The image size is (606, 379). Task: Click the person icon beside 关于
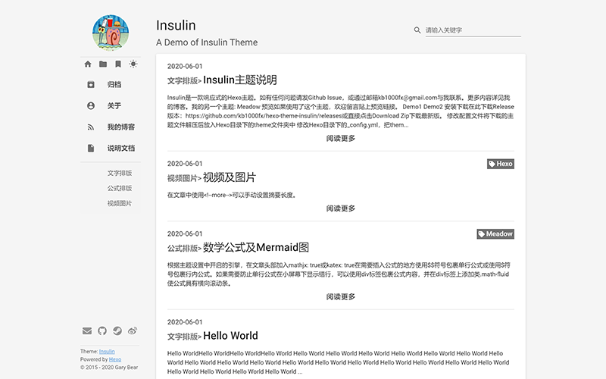pyautogui.click(x=91, y=105)
